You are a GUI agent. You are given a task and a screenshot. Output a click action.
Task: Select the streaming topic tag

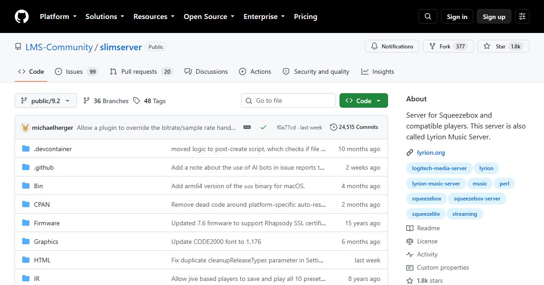pos(465,214)
